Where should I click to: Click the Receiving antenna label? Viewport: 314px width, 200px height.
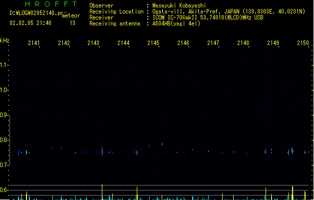tap(115, 23)
